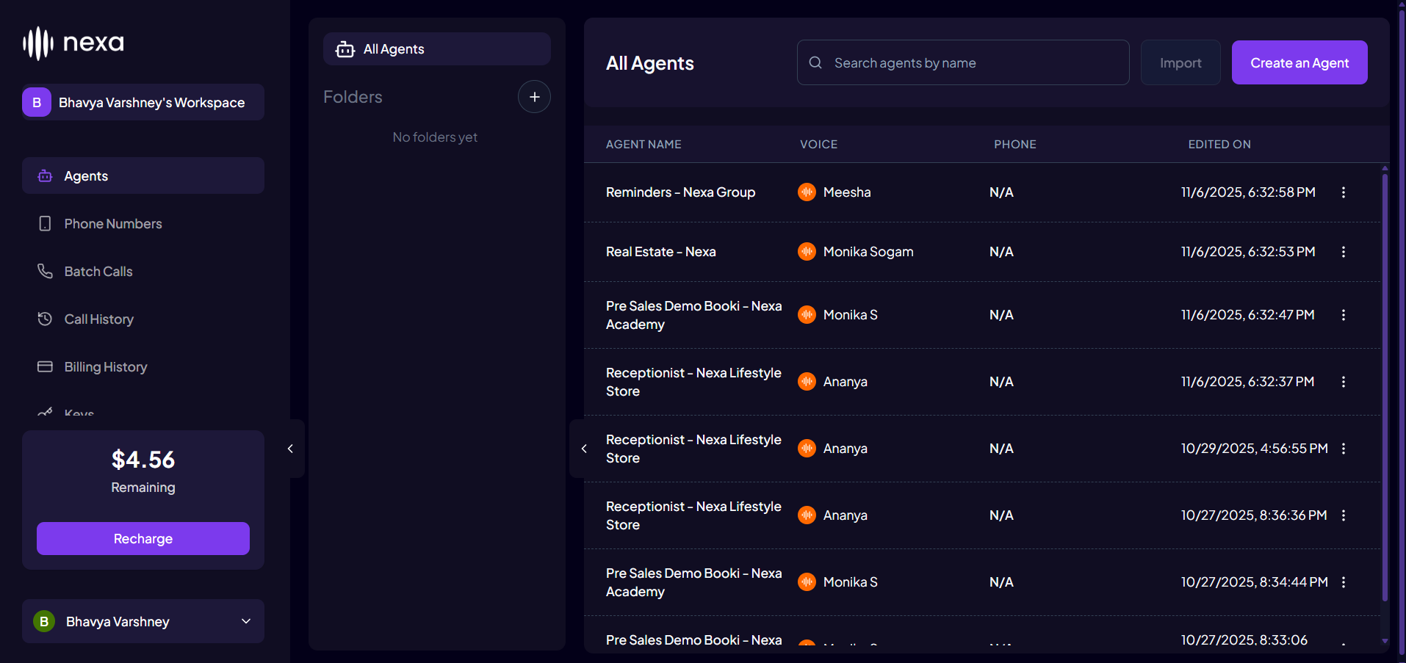This screenshot has width=1406, height=663.
Task: Click the EDITED ON column header
Action: [1219, 144]
